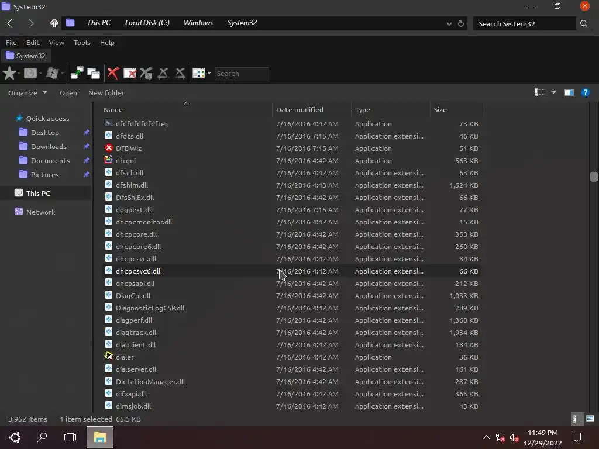Image resolution: width=599 pixels, height=449 pixels.
Task: Click the cascaded windows toolbar icon
Action: click(93, 73)
